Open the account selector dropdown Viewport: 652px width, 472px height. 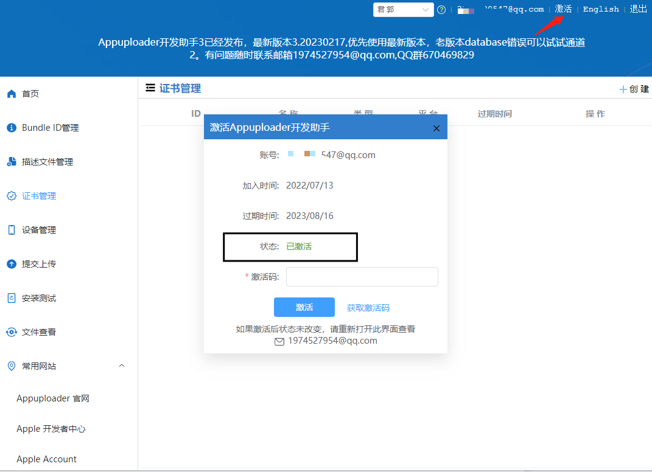point(404,10)
